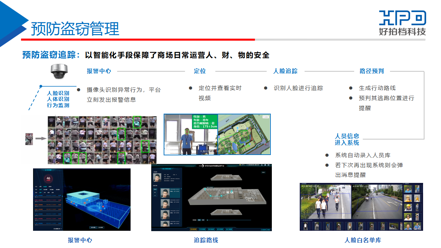This screenshot has width=441, height=248.
Task: Click the 路径预判 step heading
Action: point(371,71)
